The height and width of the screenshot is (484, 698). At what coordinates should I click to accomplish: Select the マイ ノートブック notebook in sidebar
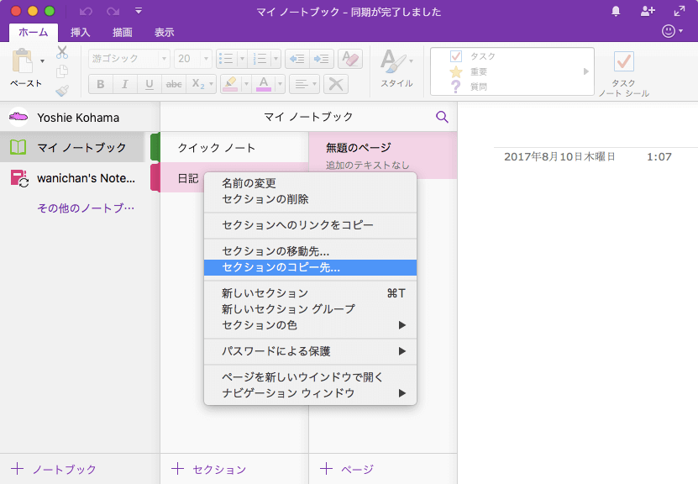coord(72,147)
